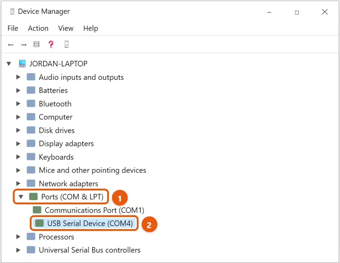The height and width of the screenshot is (263, 340).
Task: Collapse the JORDAN-LAPTOP root node
Action: pos(9,64)
